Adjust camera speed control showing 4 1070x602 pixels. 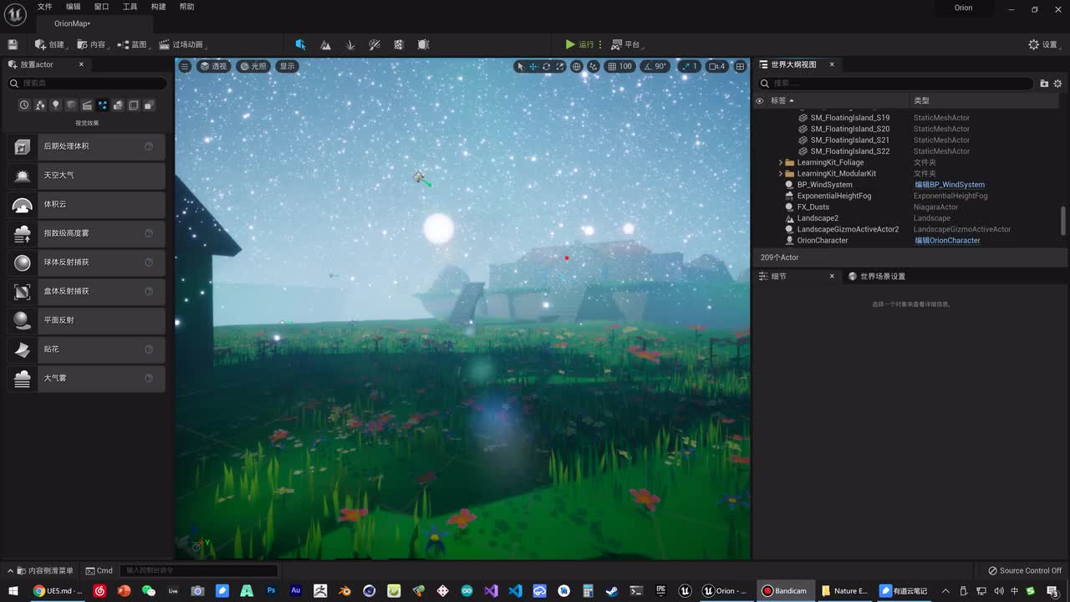click(x=717, y=66)
